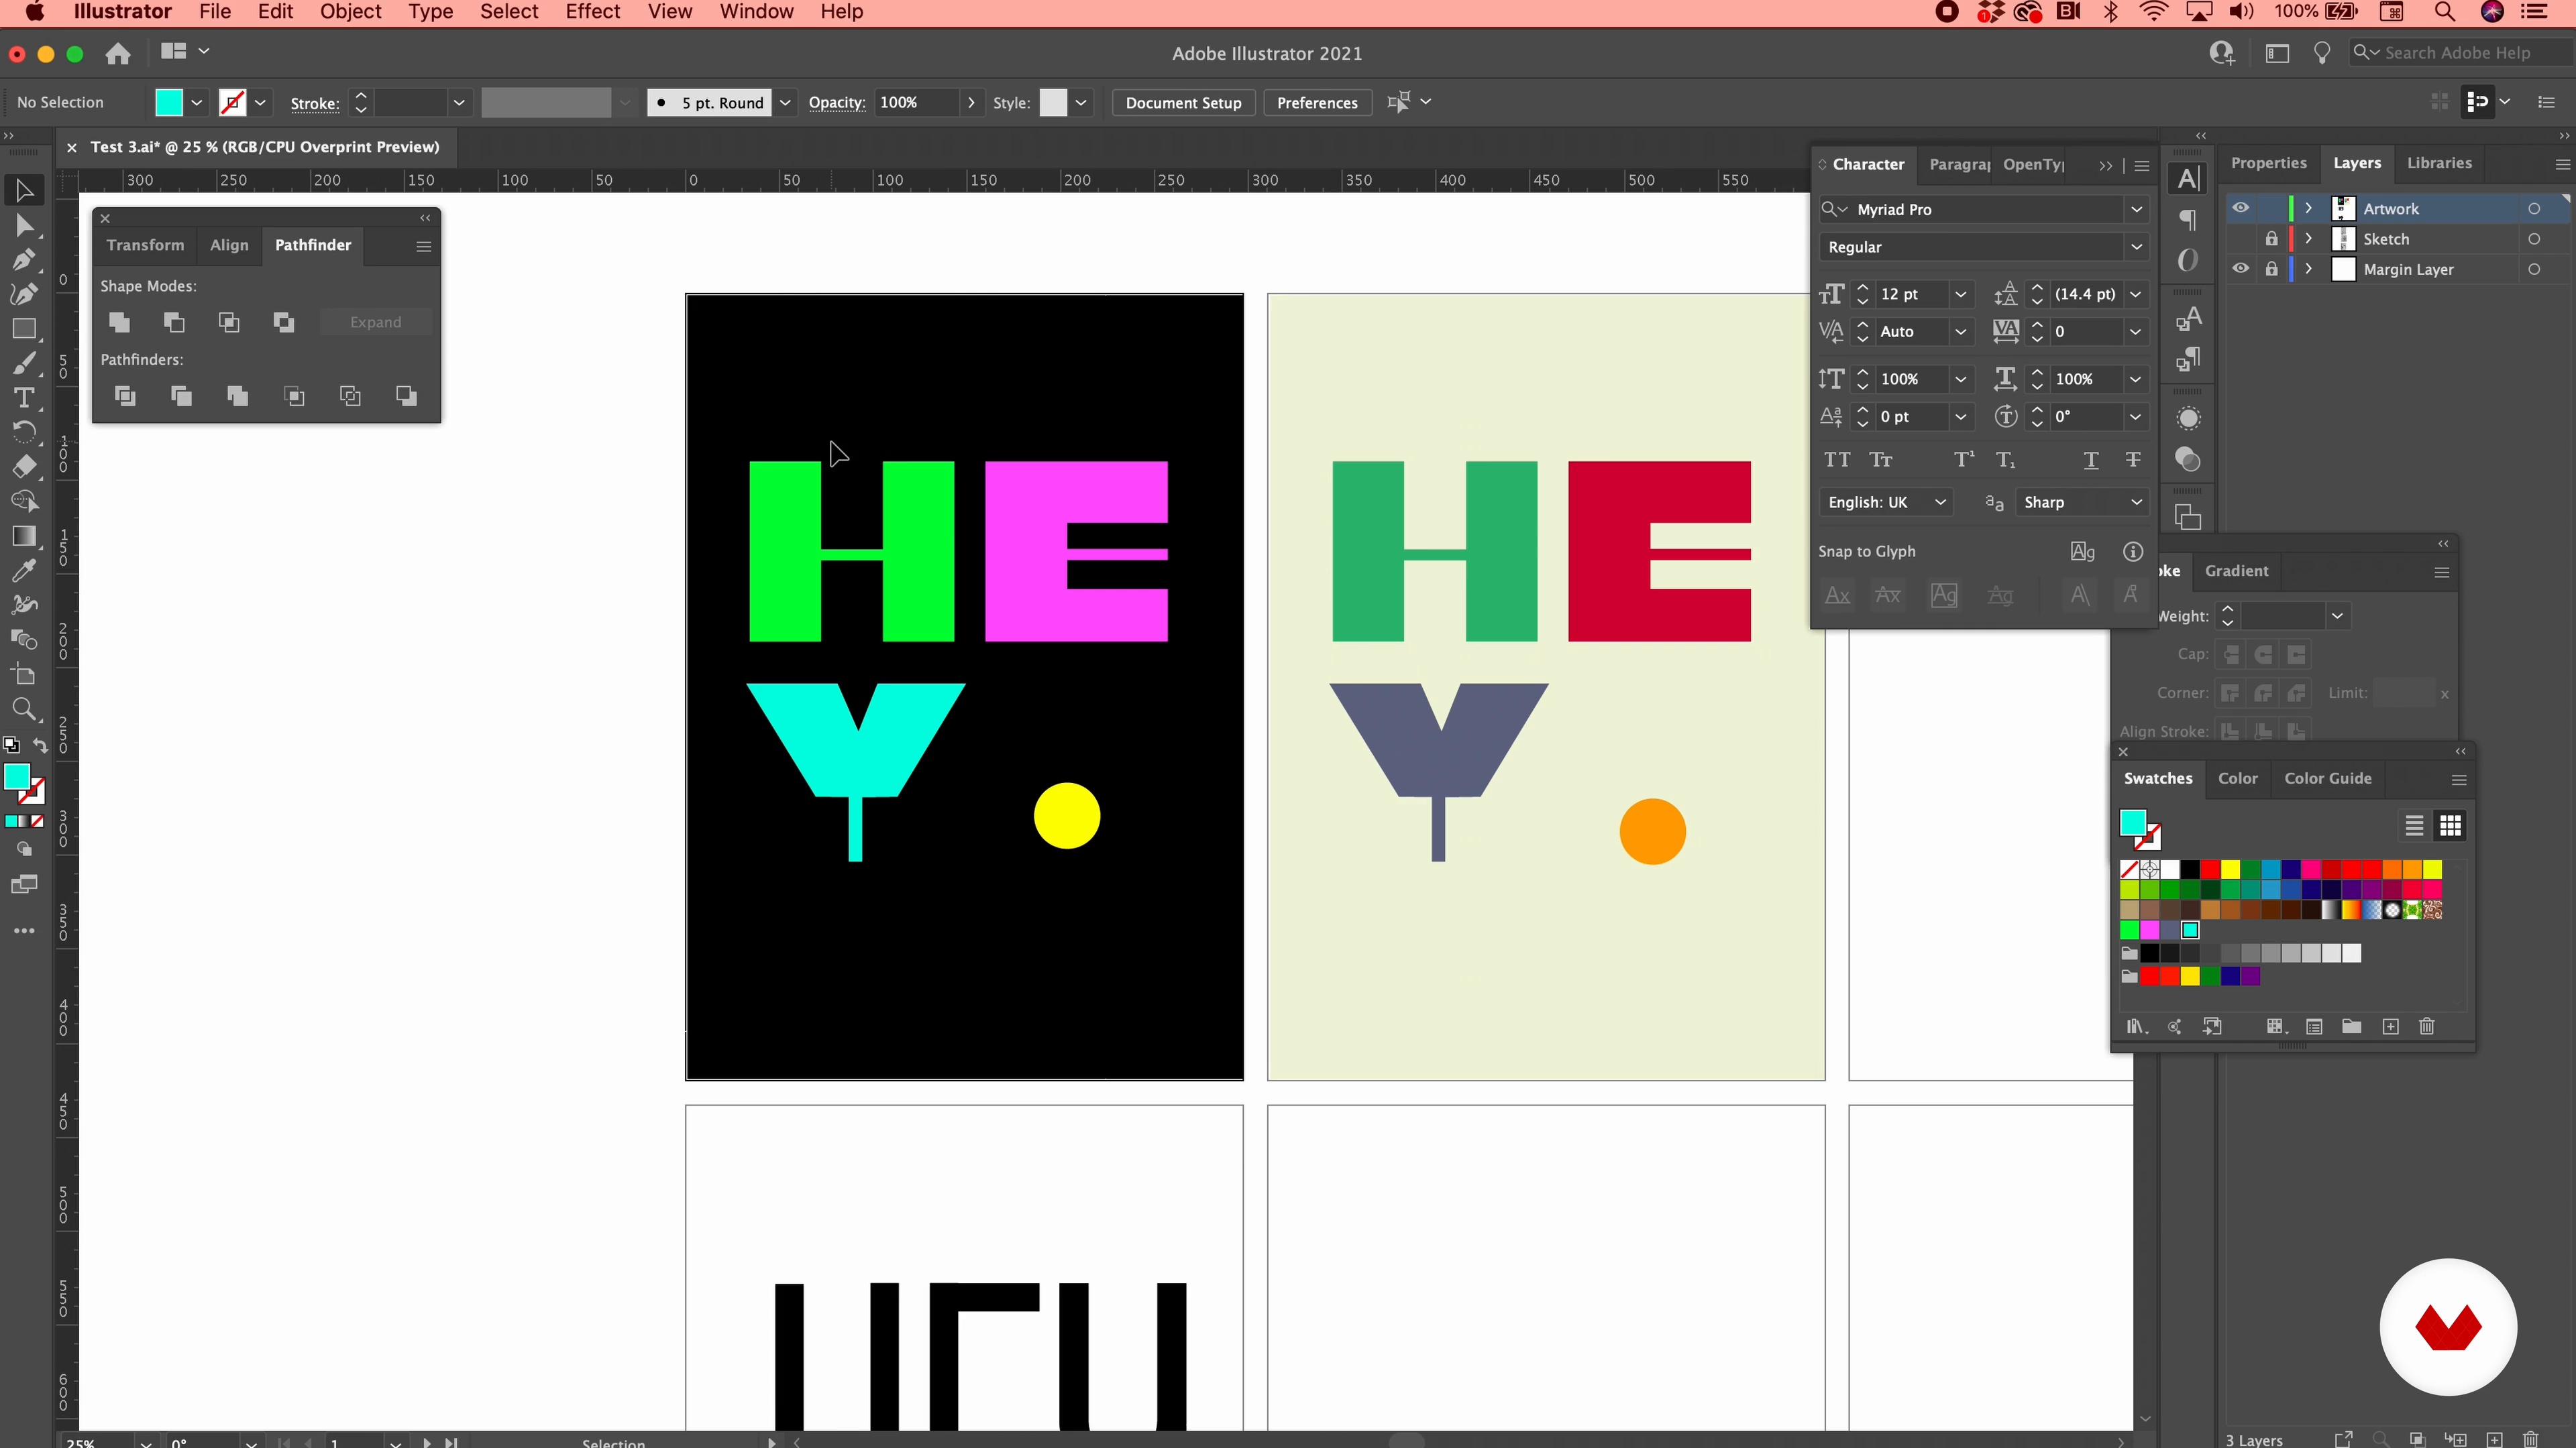Switch to the Transform tab
2576x1448 pixels.
point(145,245)
